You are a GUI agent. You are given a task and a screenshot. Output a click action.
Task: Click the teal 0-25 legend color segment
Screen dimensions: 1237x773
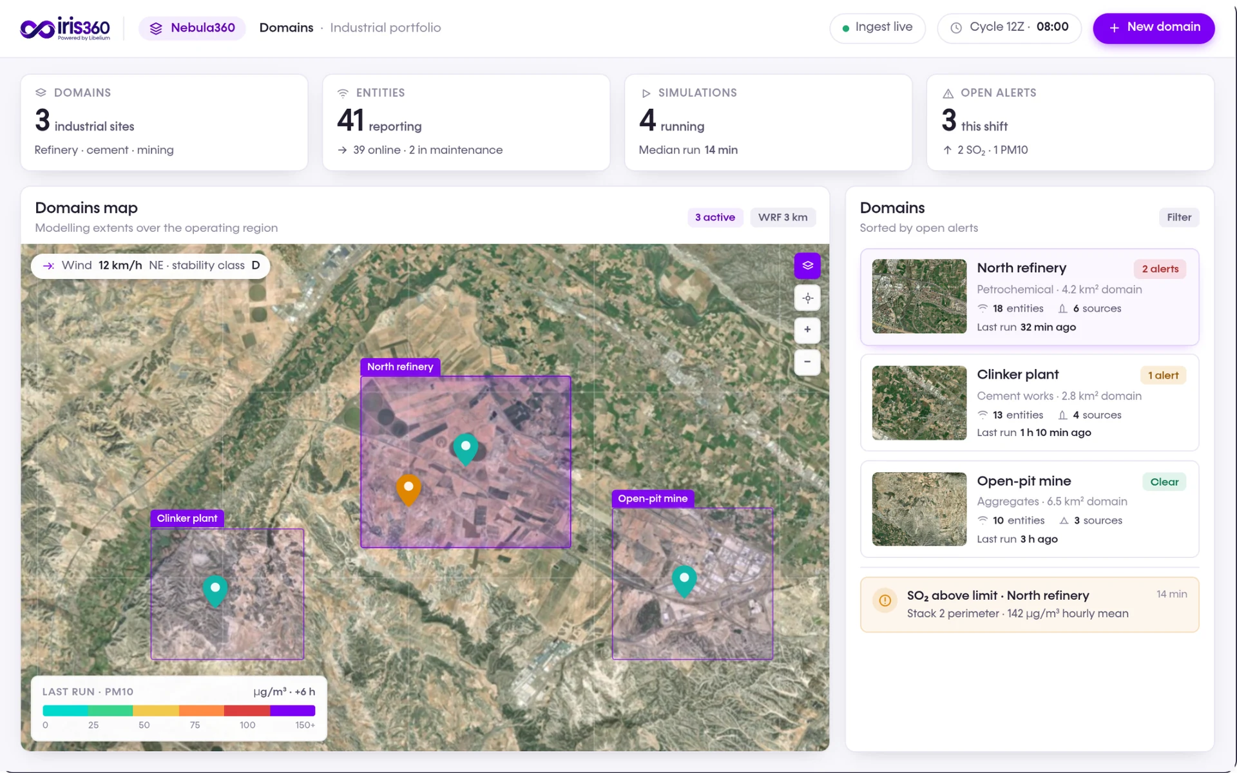pyautogui.click(x=65, y=711)
